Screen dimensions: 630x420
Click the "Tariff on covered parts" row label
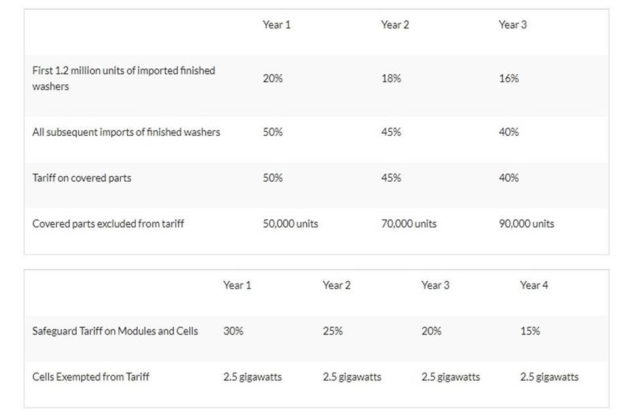[81, 178]
